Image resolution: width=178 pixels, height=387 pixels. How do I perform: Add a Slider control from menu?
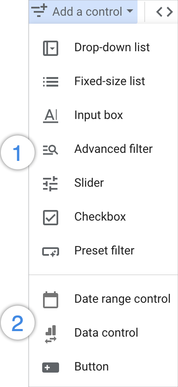point(103,183)
